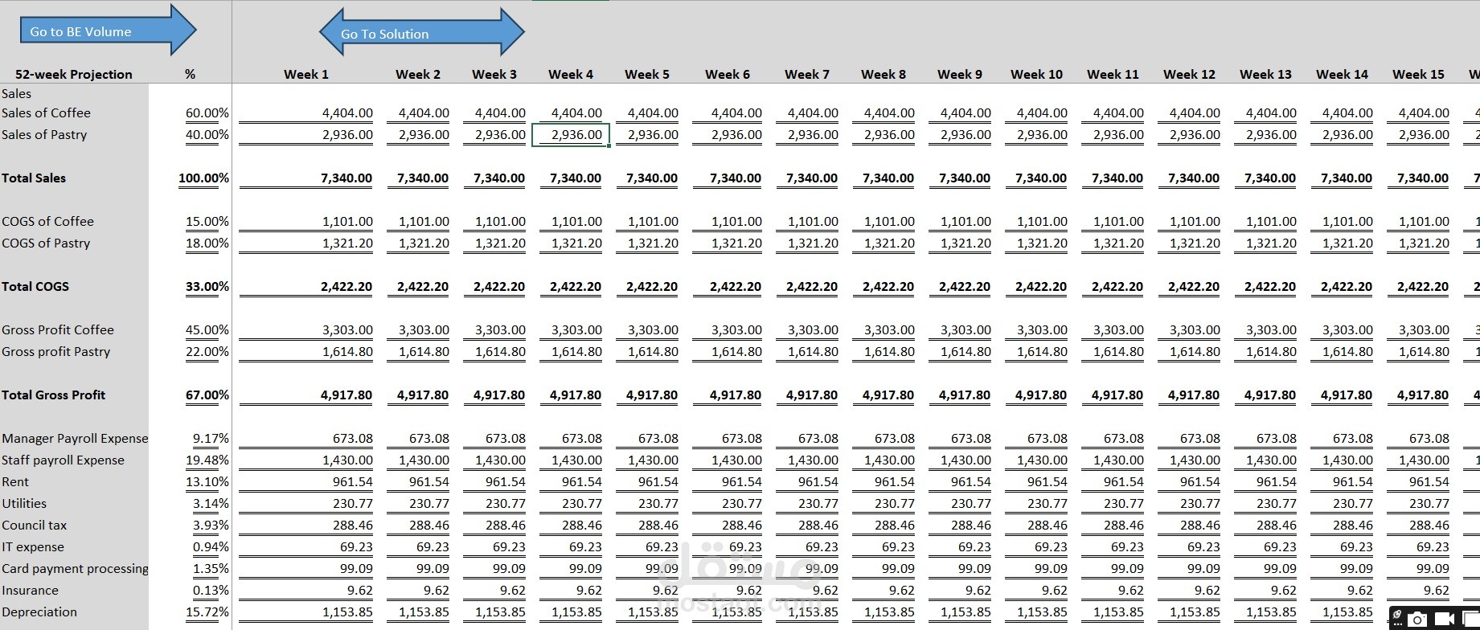Image resolution: width=1480 pixels, height=630 pixels.
Task: Select the Week 8 column header
Action: (x=883, y=74)
